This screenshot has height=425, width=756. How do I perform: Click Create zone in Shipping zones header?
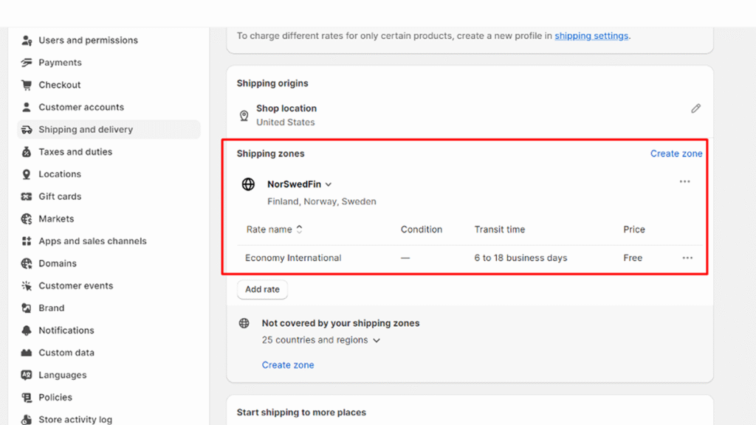pos(676,153)
